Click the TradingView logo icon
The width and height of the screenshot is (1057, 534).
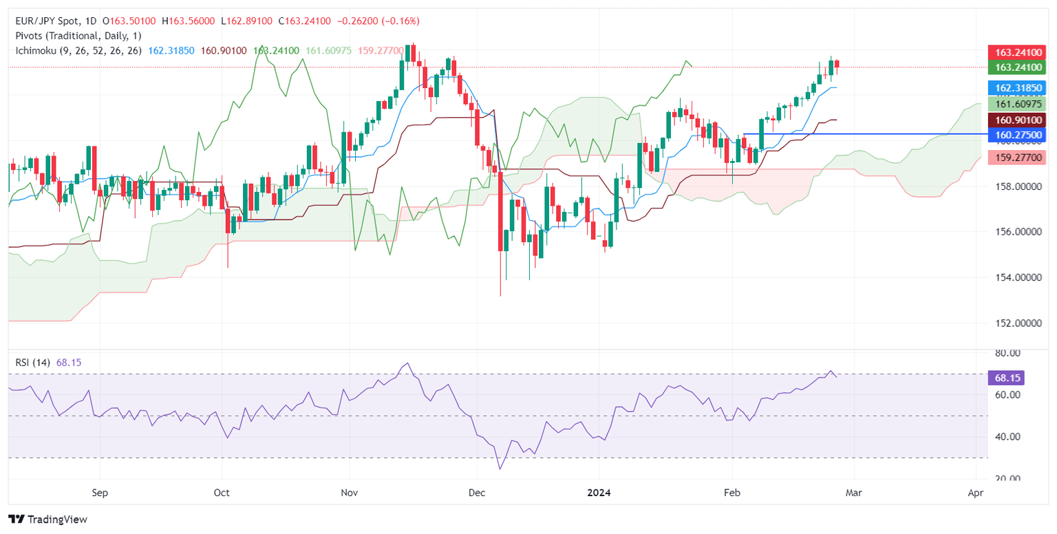[17, 519]
